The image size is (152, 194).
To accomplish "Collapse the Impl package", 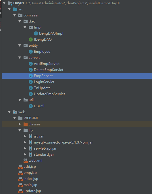I will [x=25, y=27].
